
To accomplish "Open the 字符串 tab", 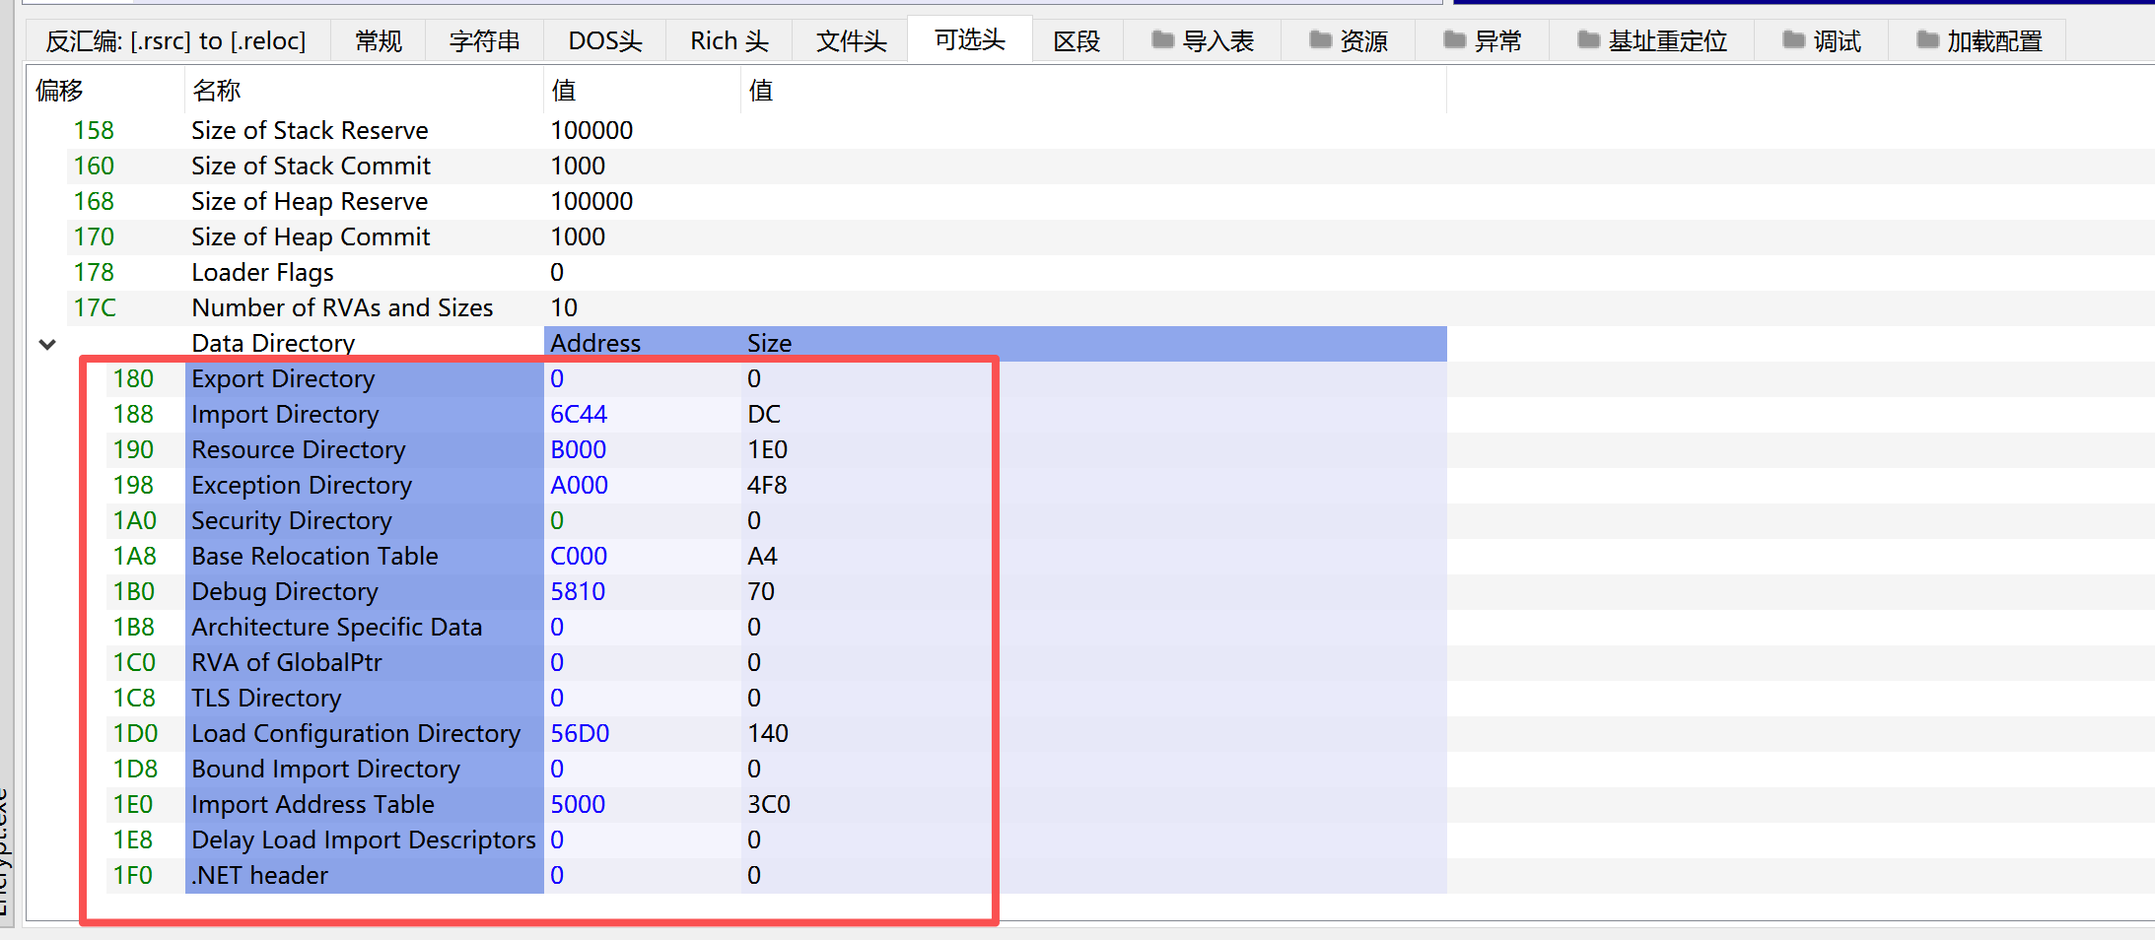I will [484, 41].
